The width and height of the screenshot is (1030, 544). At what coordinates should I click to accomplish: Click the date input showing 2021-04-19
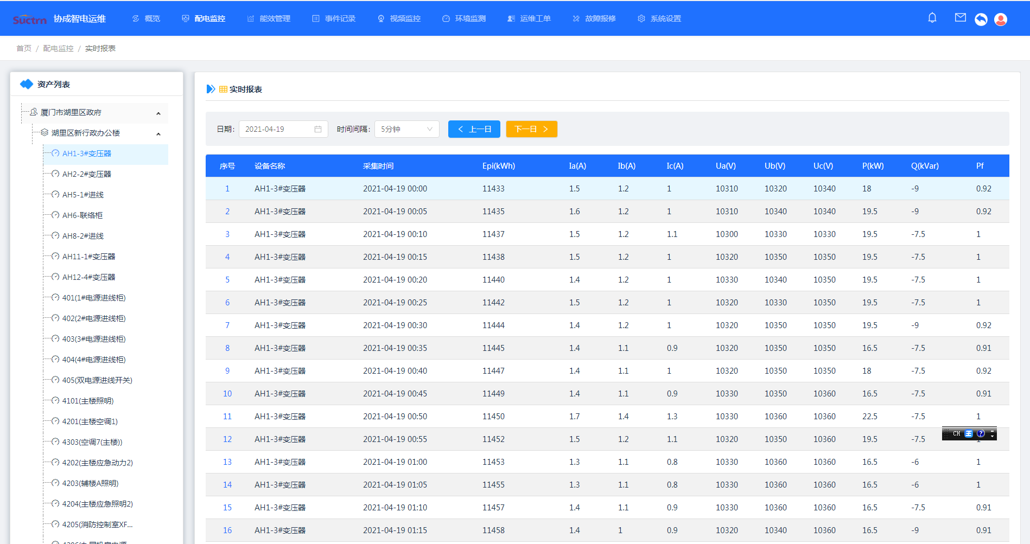[x=283, y=129]
